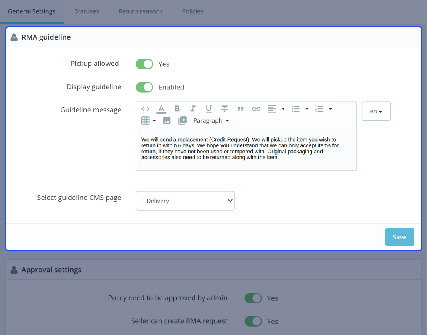Screen dimensions: 427x335
Task: Switch to Statuses tab
Action: (87, 11)
